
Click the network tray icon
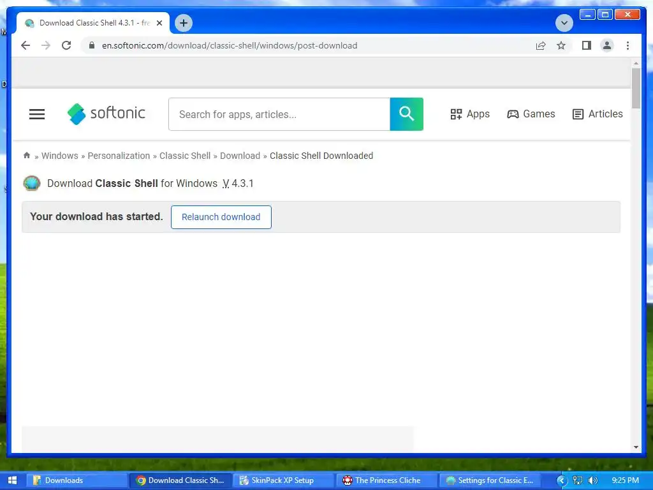click(x=578, y=480)
